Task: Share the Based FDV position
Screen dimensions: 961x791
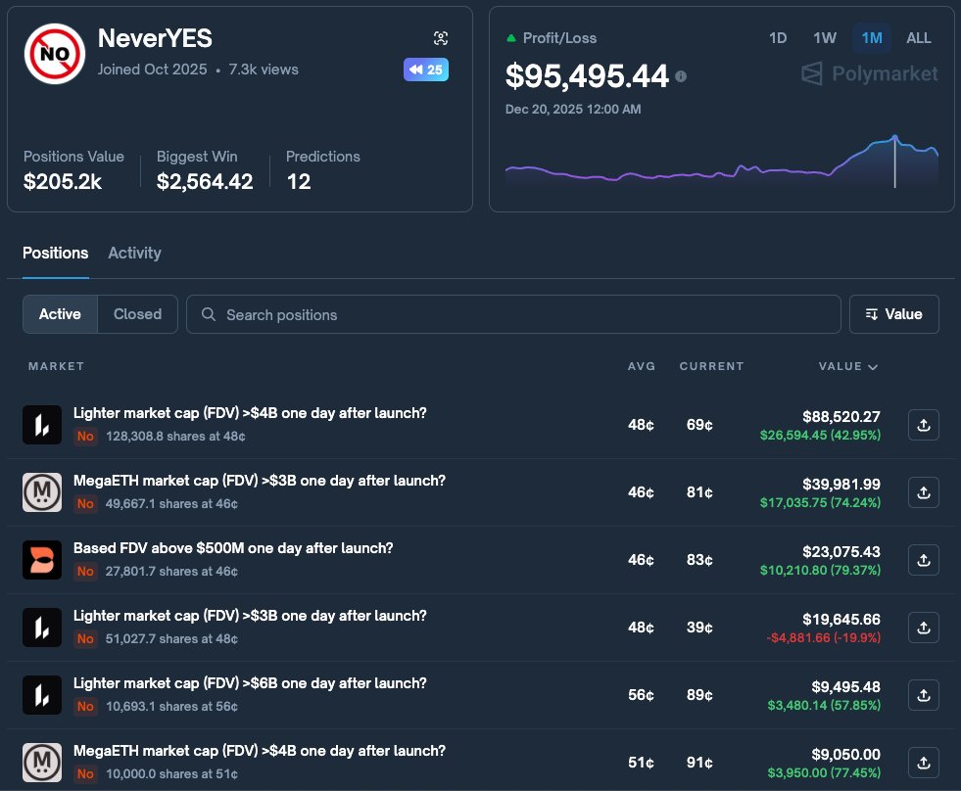Action: tap(924, 560)
